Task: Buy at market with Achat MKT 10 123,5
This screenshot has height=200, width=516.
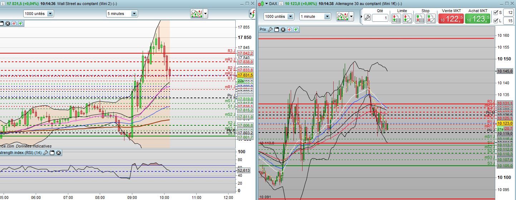Action: [478, 19]
